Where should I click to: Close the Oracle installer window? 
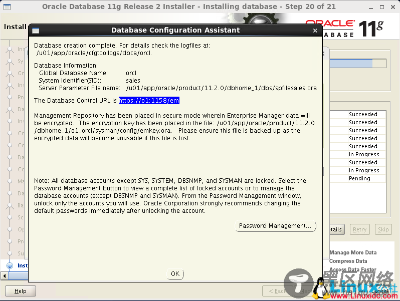(393, 7)
